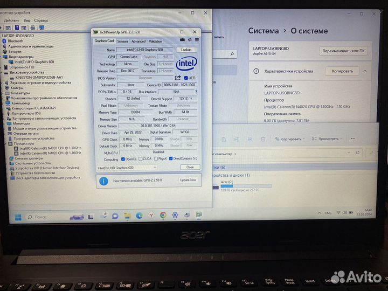Click the GPU name field Intel UHD Graphics 600
The width and height of the screenshot is (388, 291).
pos(144,50)
